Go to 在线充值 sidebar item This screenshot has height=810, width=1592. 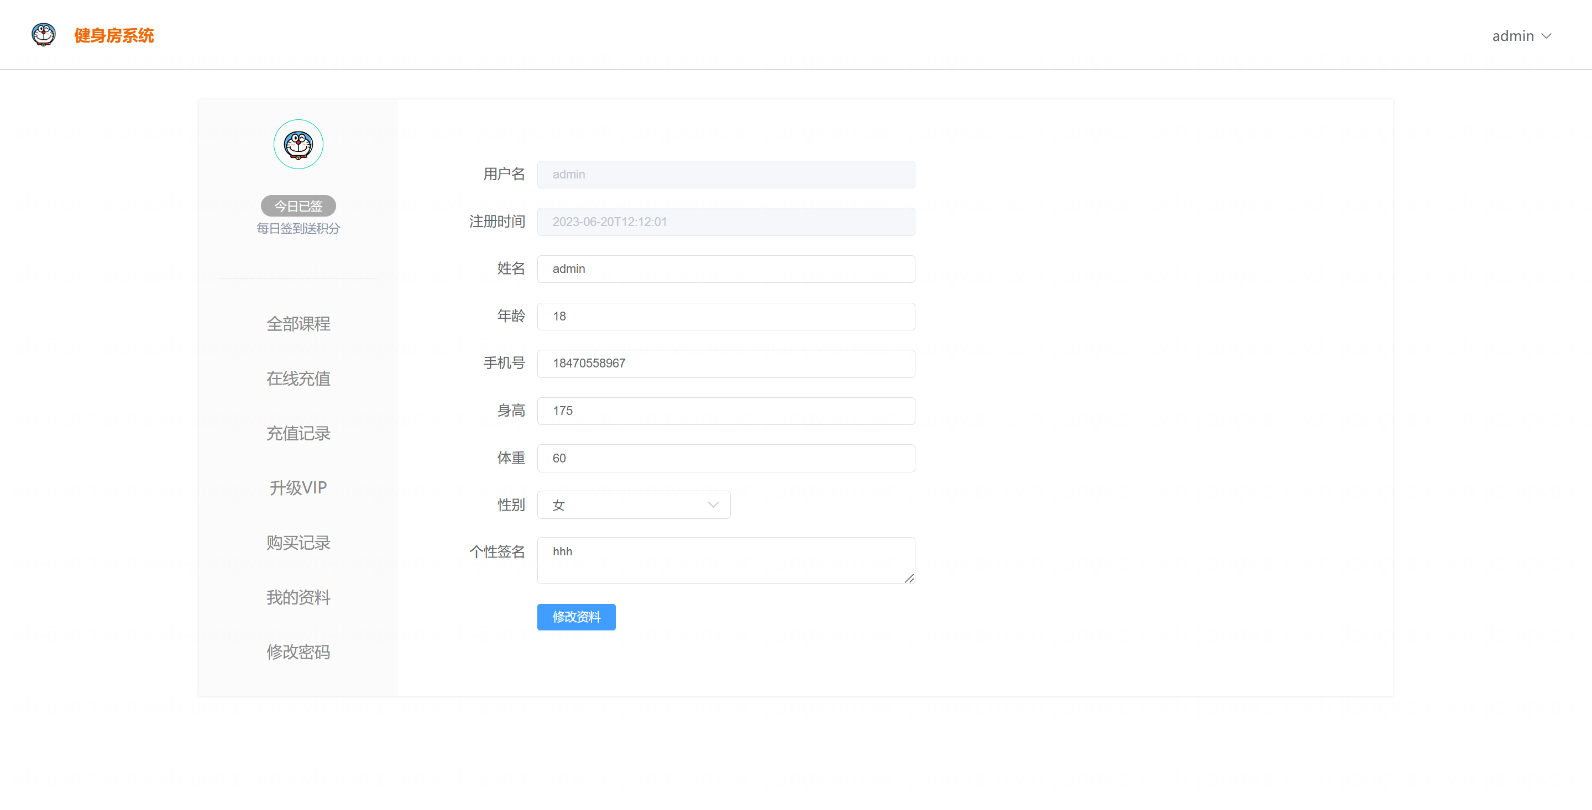[298, 378]
